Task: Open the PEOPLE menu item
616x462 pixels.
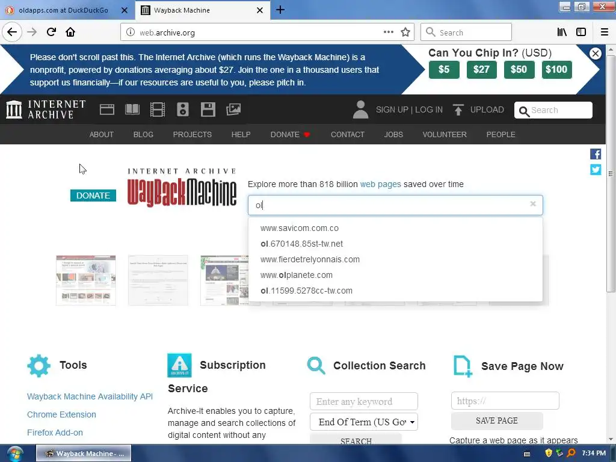Action: pos(501,134)
